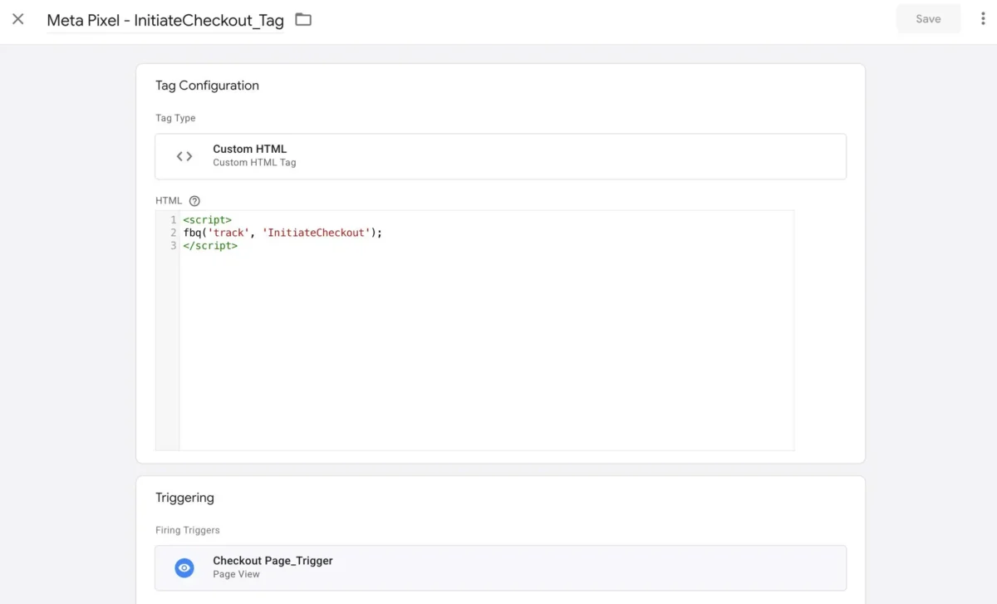Rename the tag by clicking its title
Screen dimensions: 997x604
[x=166, y=18]
